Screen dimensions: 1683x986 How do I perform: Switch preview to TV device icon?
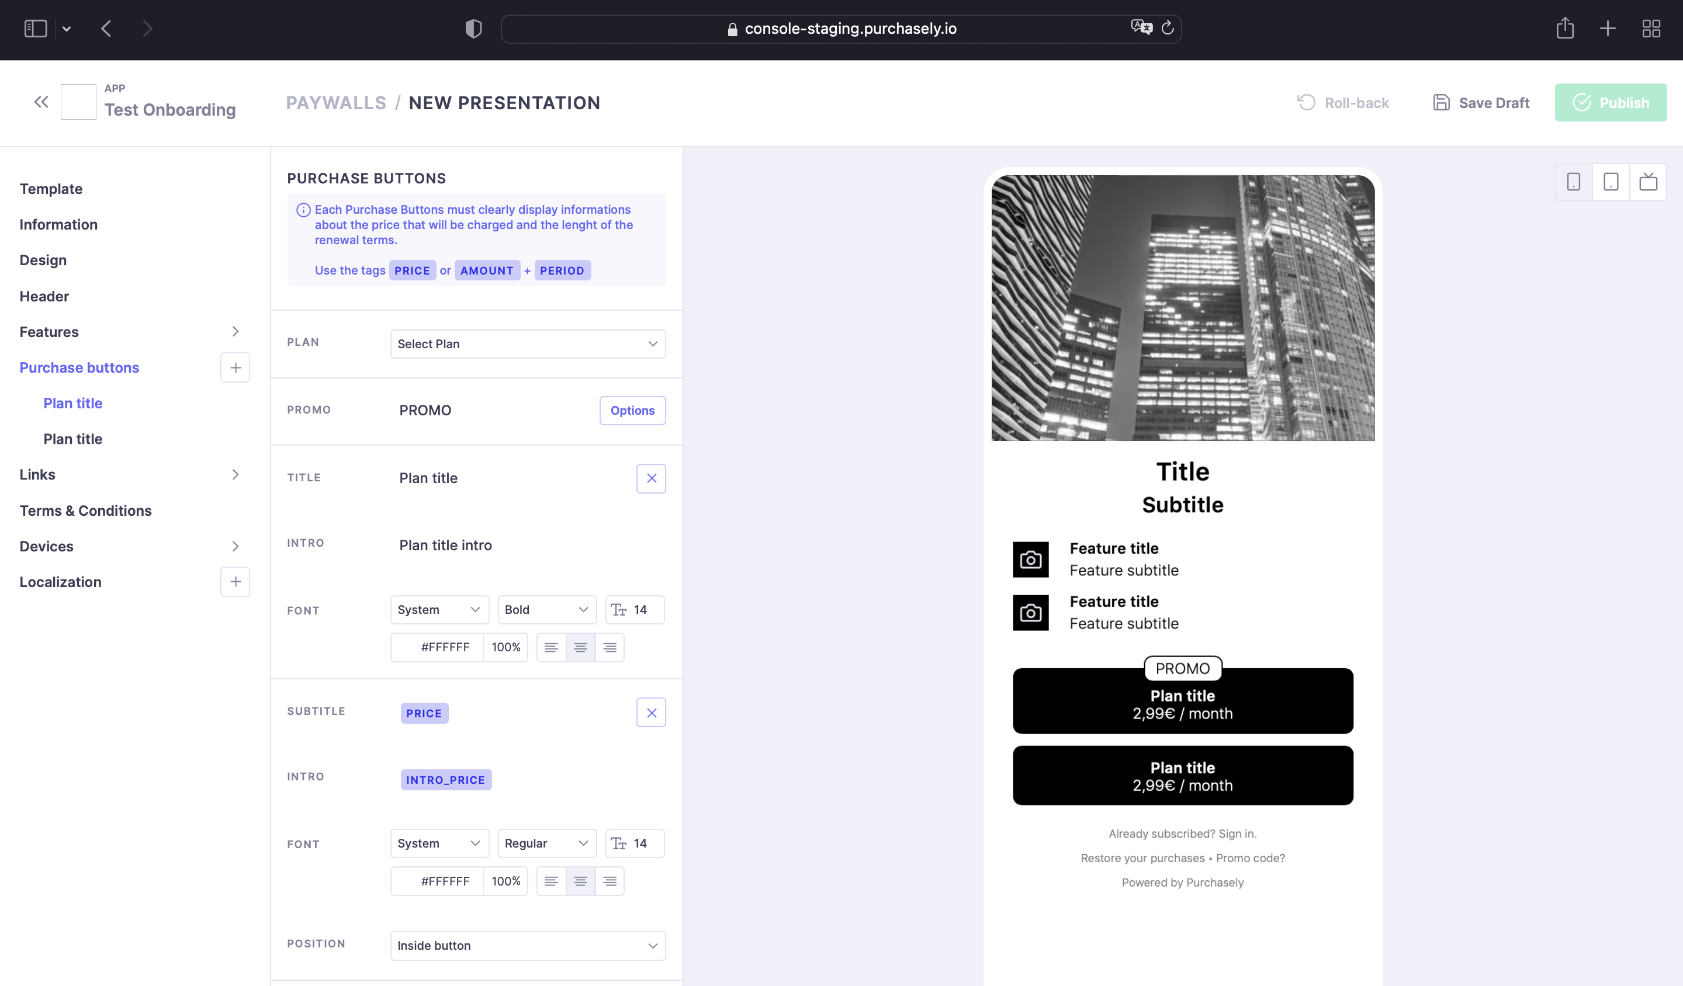click(x=1649, y=182)
